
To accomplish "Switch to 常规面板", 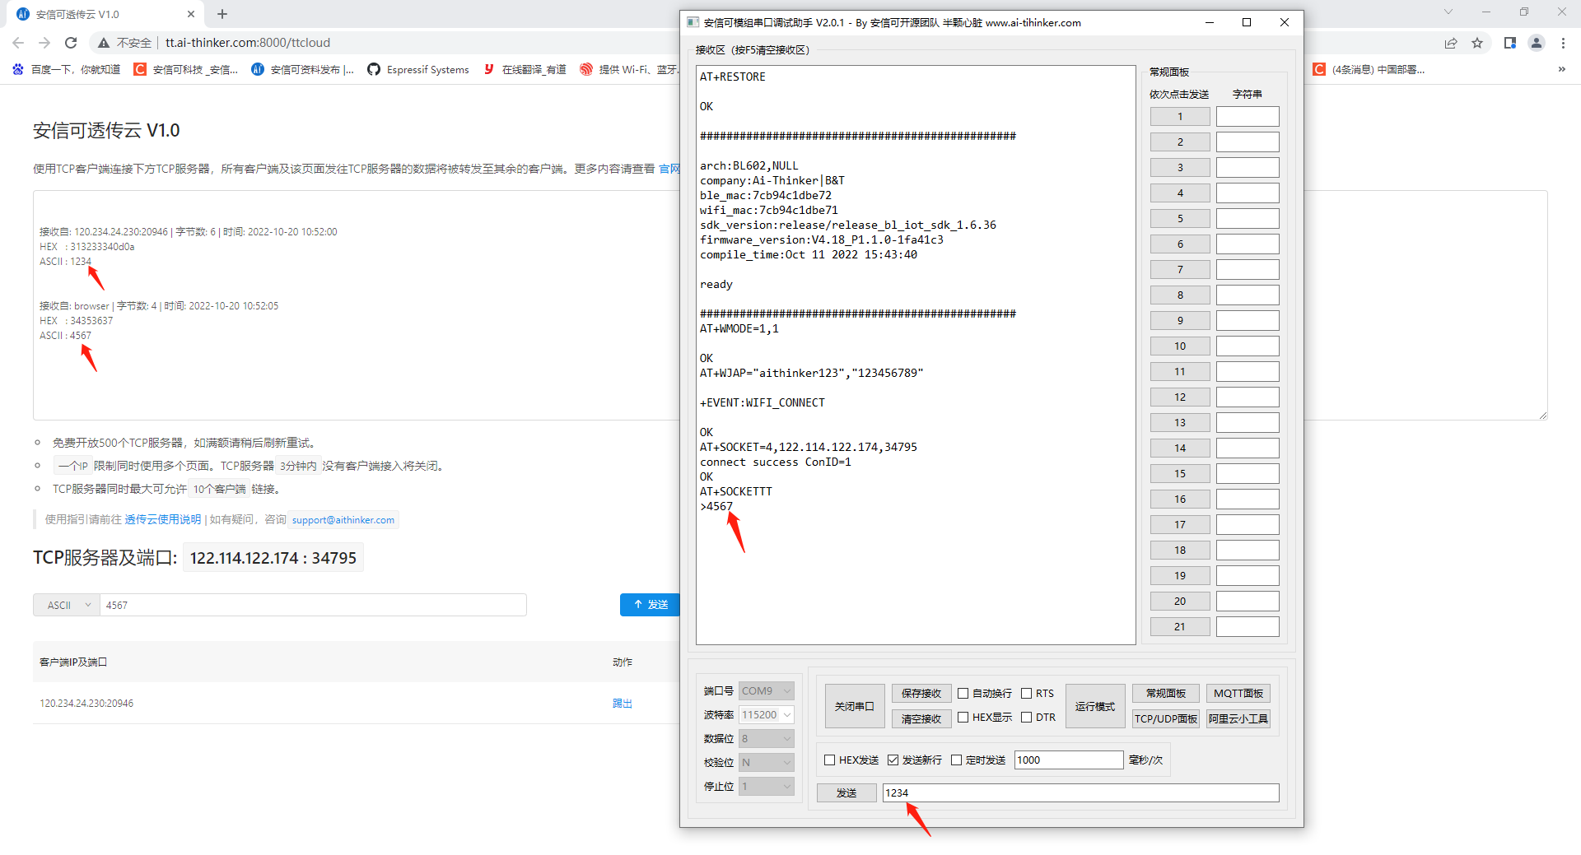I will point(1165,693).
